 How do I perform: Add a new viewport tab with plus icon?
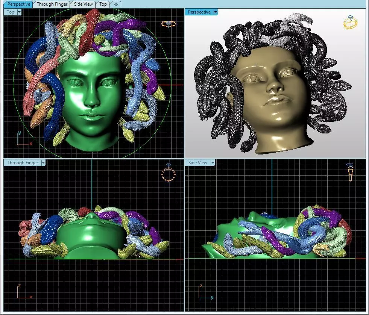tap(116, 4)
